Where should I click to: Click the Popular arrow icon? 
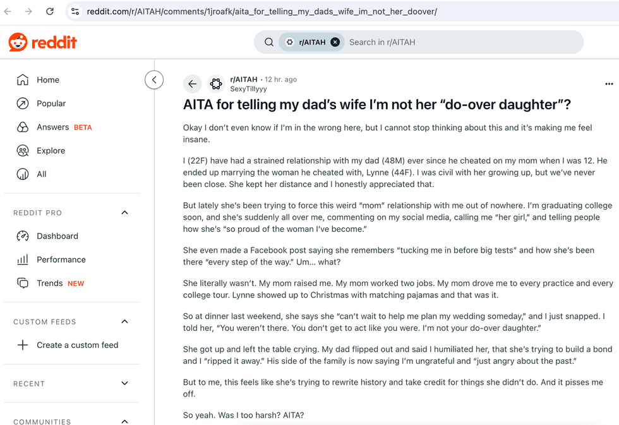click(23, 104)
